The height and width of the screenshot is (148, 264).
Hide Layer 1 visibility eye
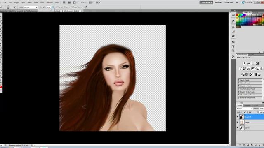238,122
